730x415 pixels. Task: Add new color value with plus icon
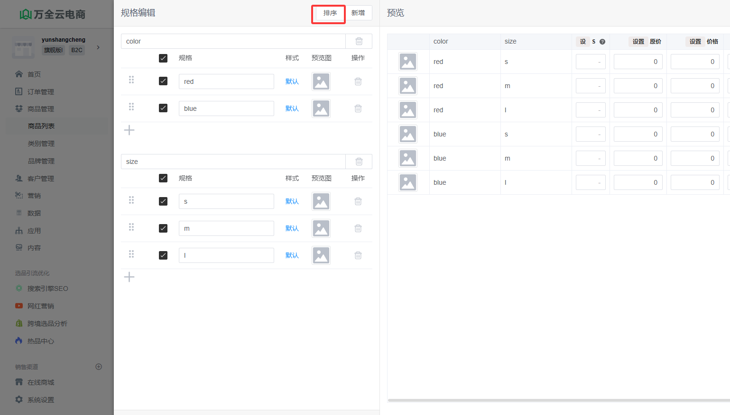click(x=129, y=130)
